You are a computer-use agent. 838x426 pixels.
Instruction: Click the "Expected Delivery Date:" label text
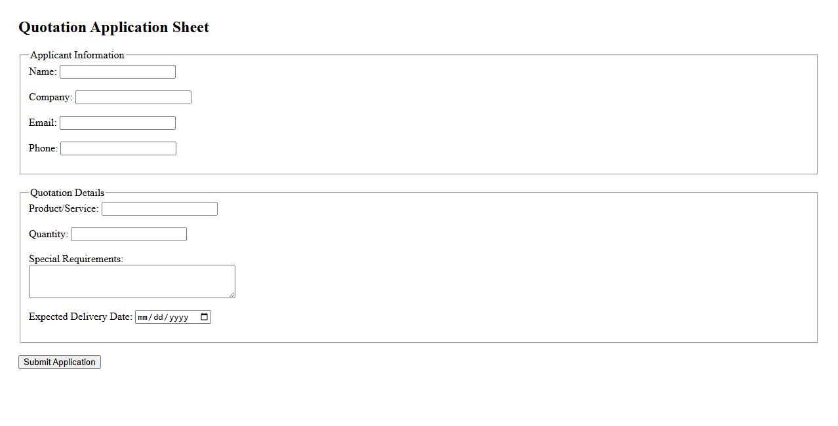click(x=81, y=317)
